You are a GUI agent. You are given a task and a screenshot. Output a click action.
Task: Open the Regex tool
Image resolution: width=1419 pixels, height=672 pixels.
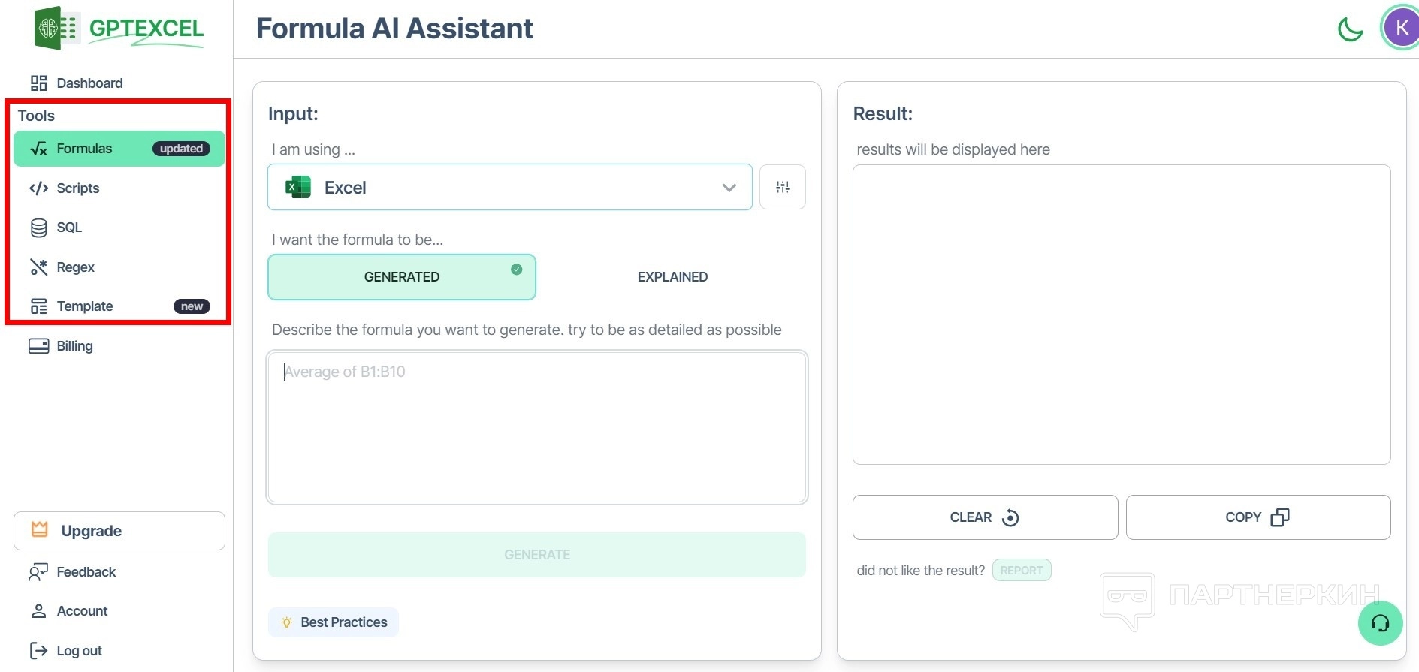[75, 267]
